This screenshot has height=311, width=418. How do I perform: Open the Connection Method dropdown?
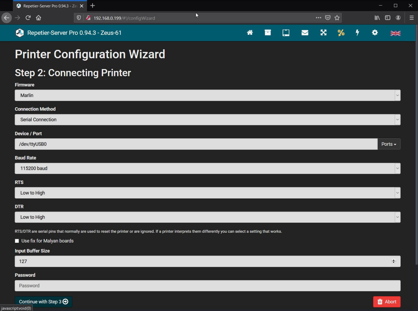click(x=207, y=120)
